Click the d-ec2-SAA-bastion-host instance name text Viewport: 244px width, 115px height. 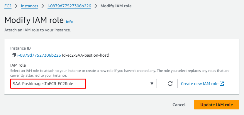pyautogui.click(x=86, y=55)
